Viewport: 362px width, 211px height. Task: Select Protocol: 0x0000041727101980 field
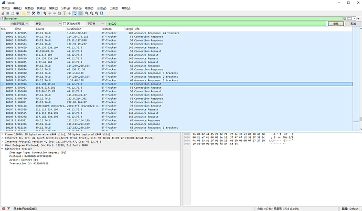(30, 156)
